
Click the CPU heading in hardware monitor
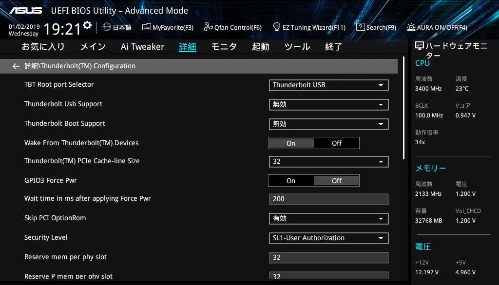point(422,63)
